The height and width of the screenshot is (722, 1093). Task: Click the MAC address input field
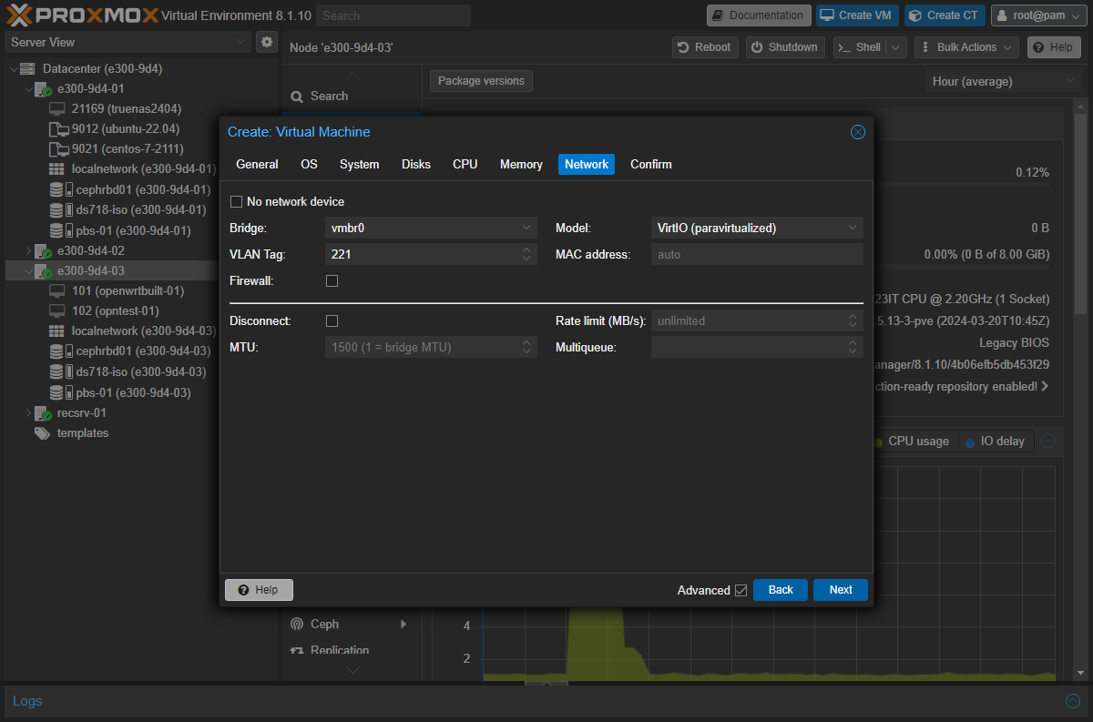[x=757, y=254]
